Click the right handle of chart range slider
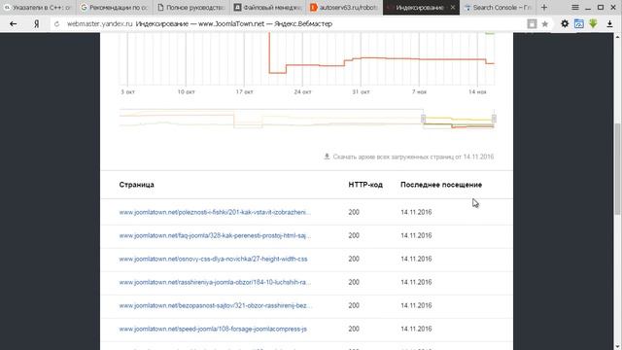This screenshot has height=350, width=622. [494, 119]
